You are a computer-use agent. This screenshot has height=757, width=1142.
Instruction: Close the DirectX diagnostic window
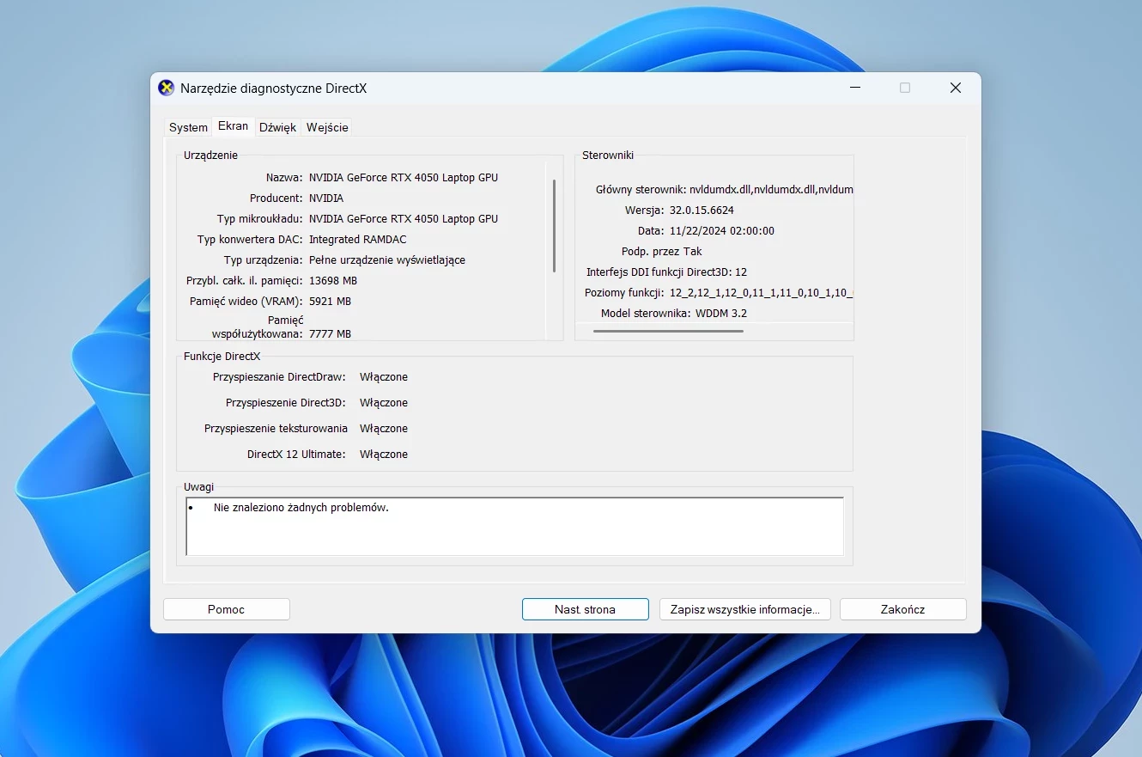[x=955, y=88]
